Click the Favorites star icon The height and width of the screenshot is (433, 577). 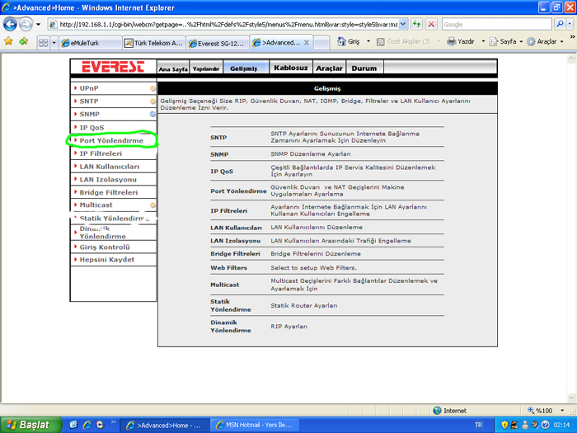[8, 41]
